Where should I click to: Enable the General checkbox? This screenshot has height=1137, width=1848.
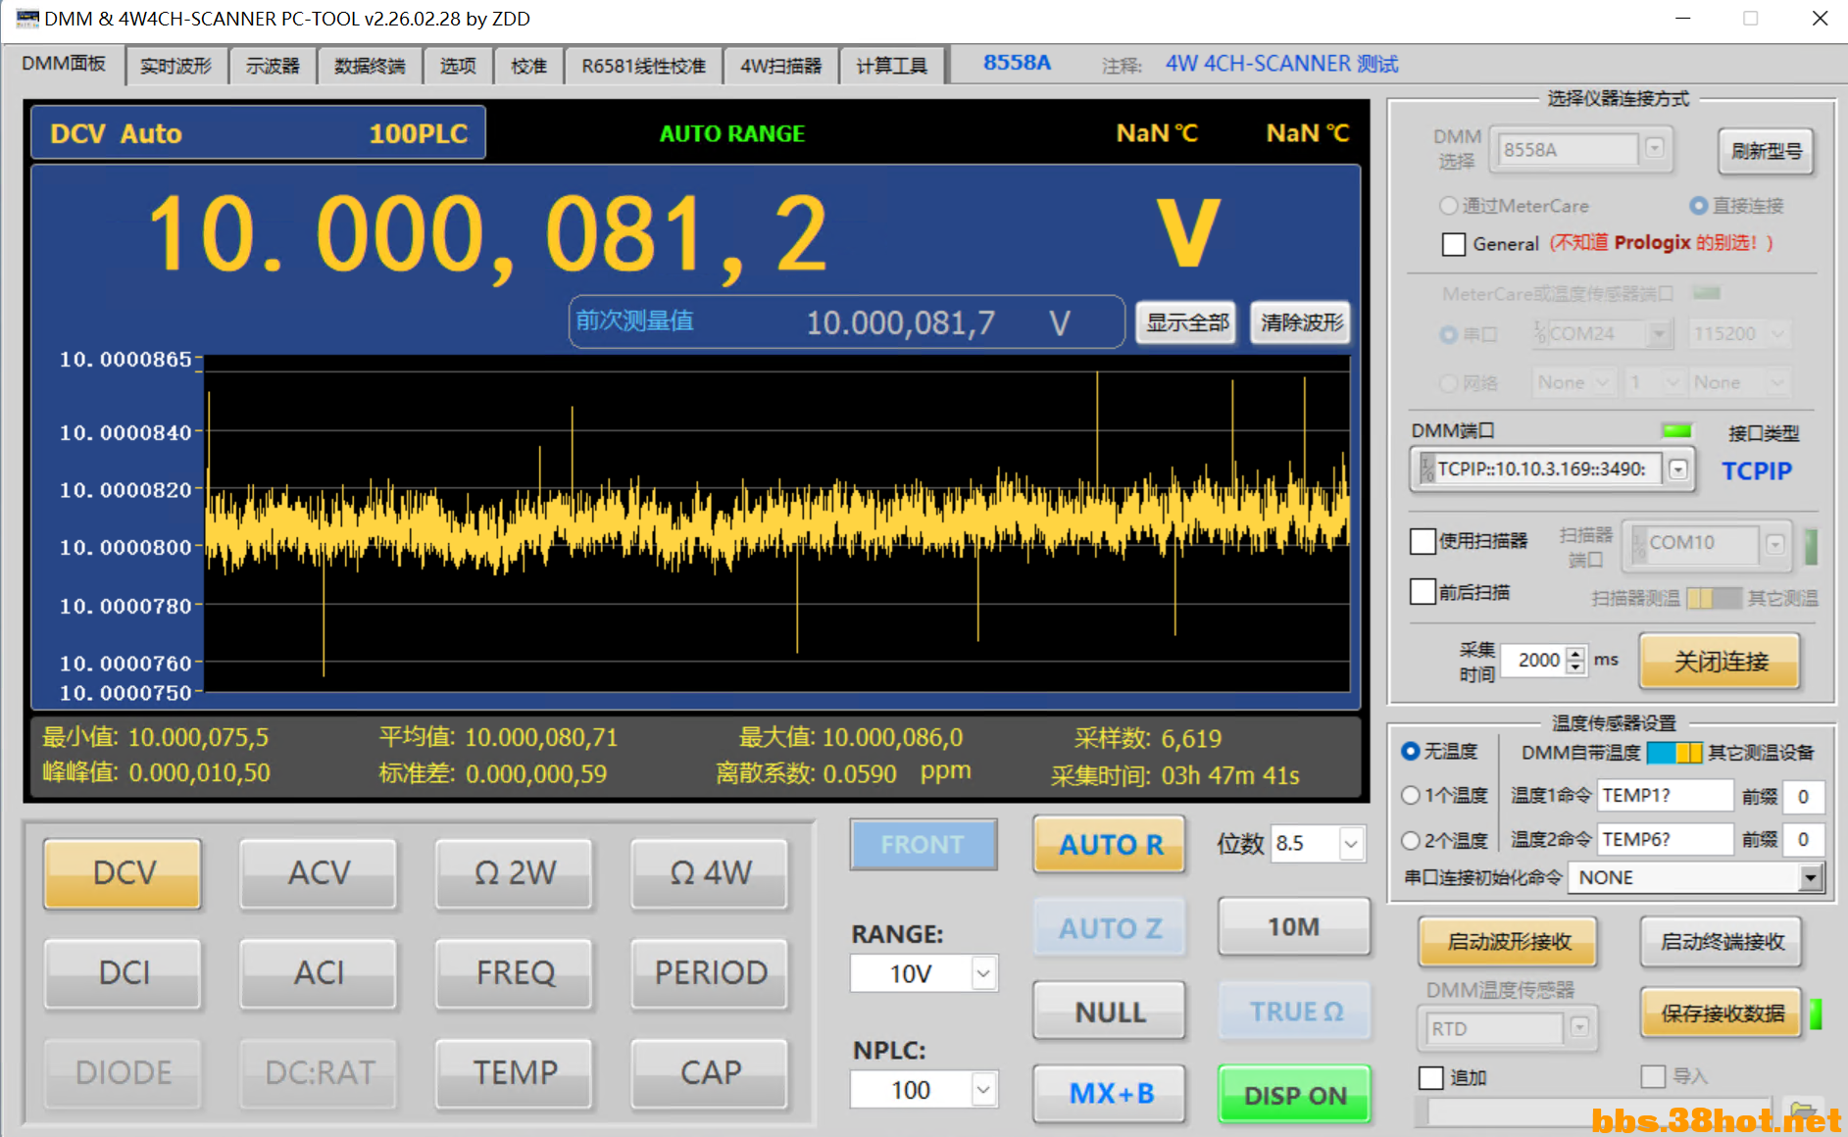point(1454,244)
